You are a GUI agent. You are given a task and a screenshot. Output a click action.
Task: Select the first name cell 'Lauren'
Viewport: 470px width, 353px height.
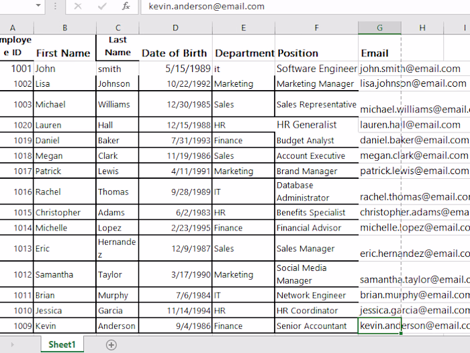[x=64, y=124]
